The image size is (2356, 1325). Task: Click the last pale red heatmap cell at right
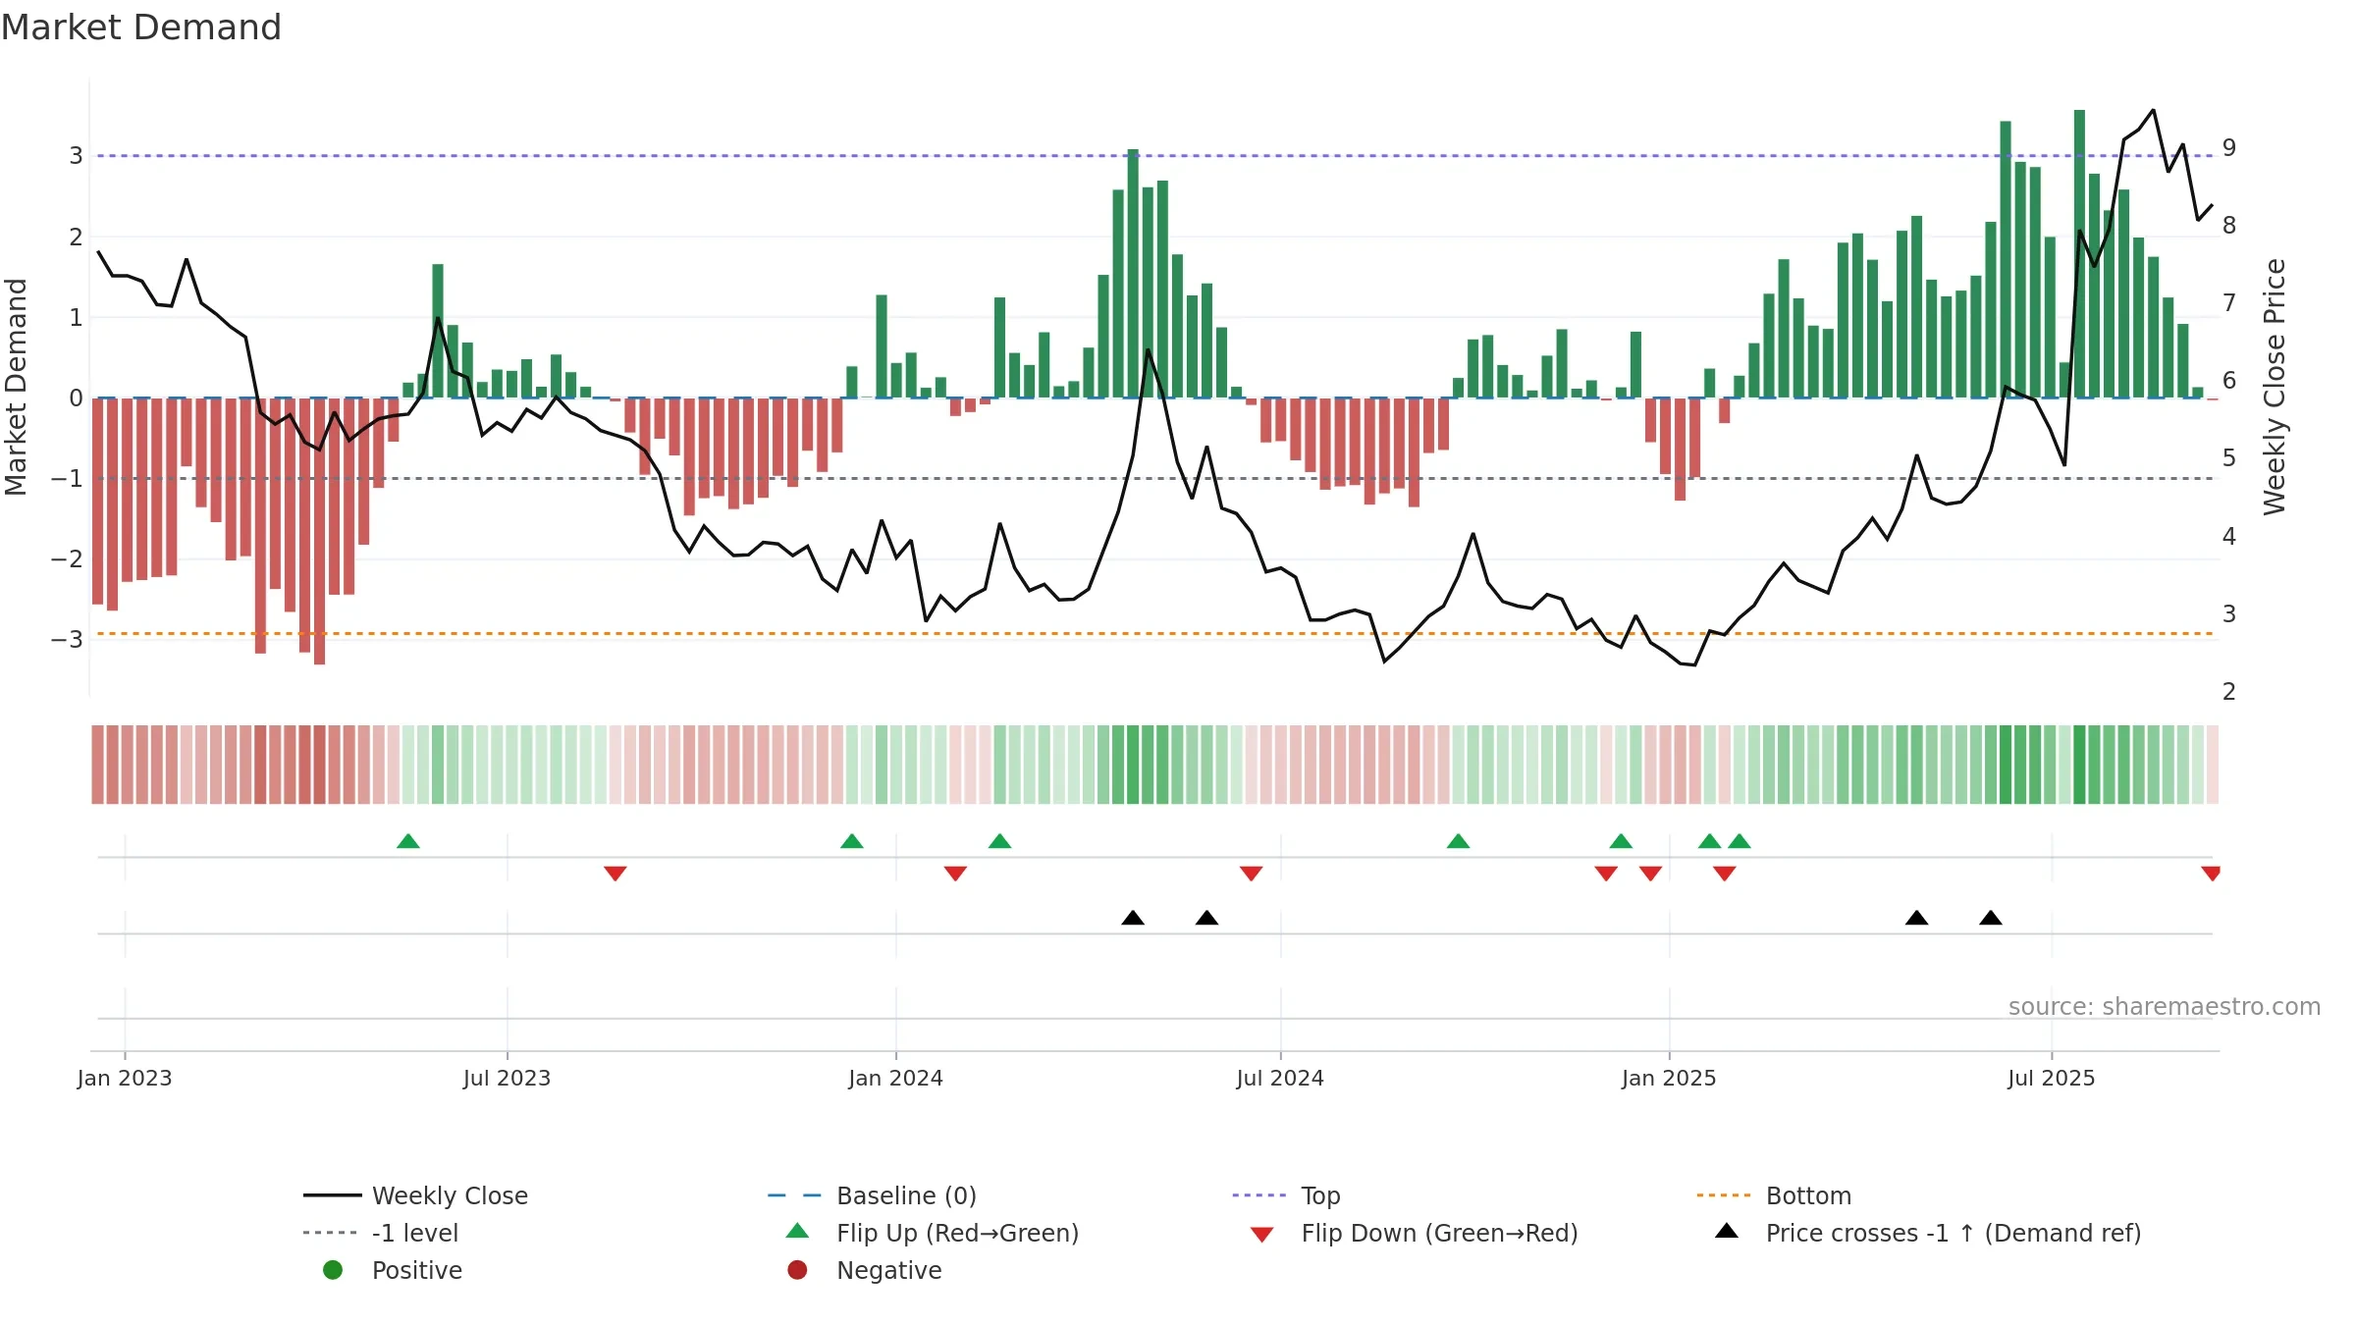(2213, 765)
